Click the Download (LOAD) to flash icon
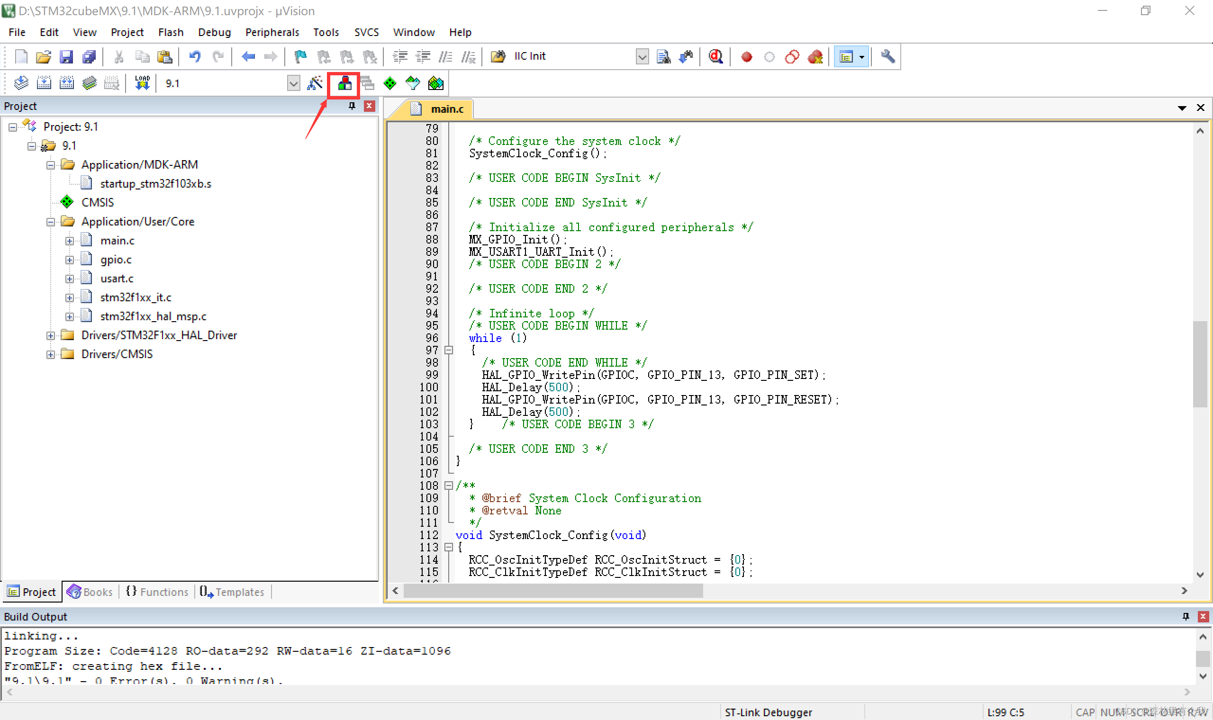This screenshot has width=1213, height=720. [142, 83]
